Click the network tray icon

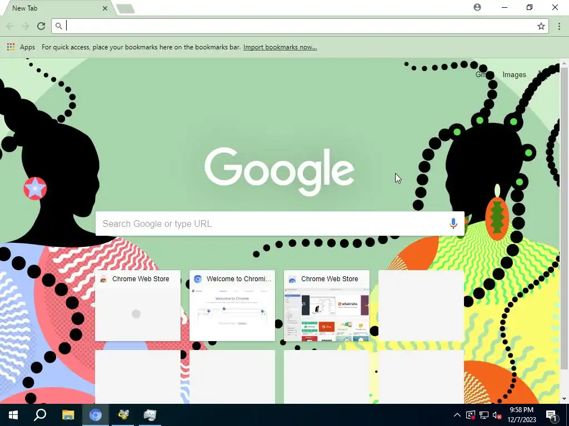pos(484,415)
